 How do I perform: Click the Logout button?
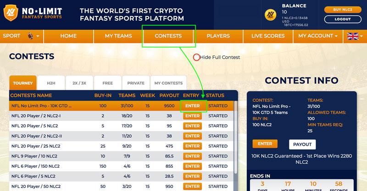click(x=343, y=19)
